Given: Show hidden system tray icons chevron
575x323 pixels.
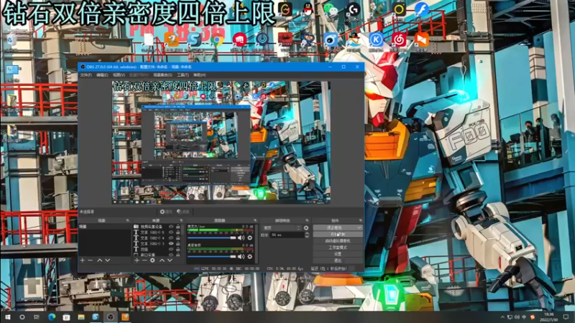Looking at the screenshot, I should [502, 317].
